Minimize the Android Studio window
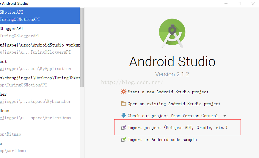 [x=226, y=4]
